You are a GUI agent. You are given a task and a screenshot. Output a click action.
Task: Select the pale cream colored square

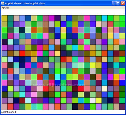[104, 89]
